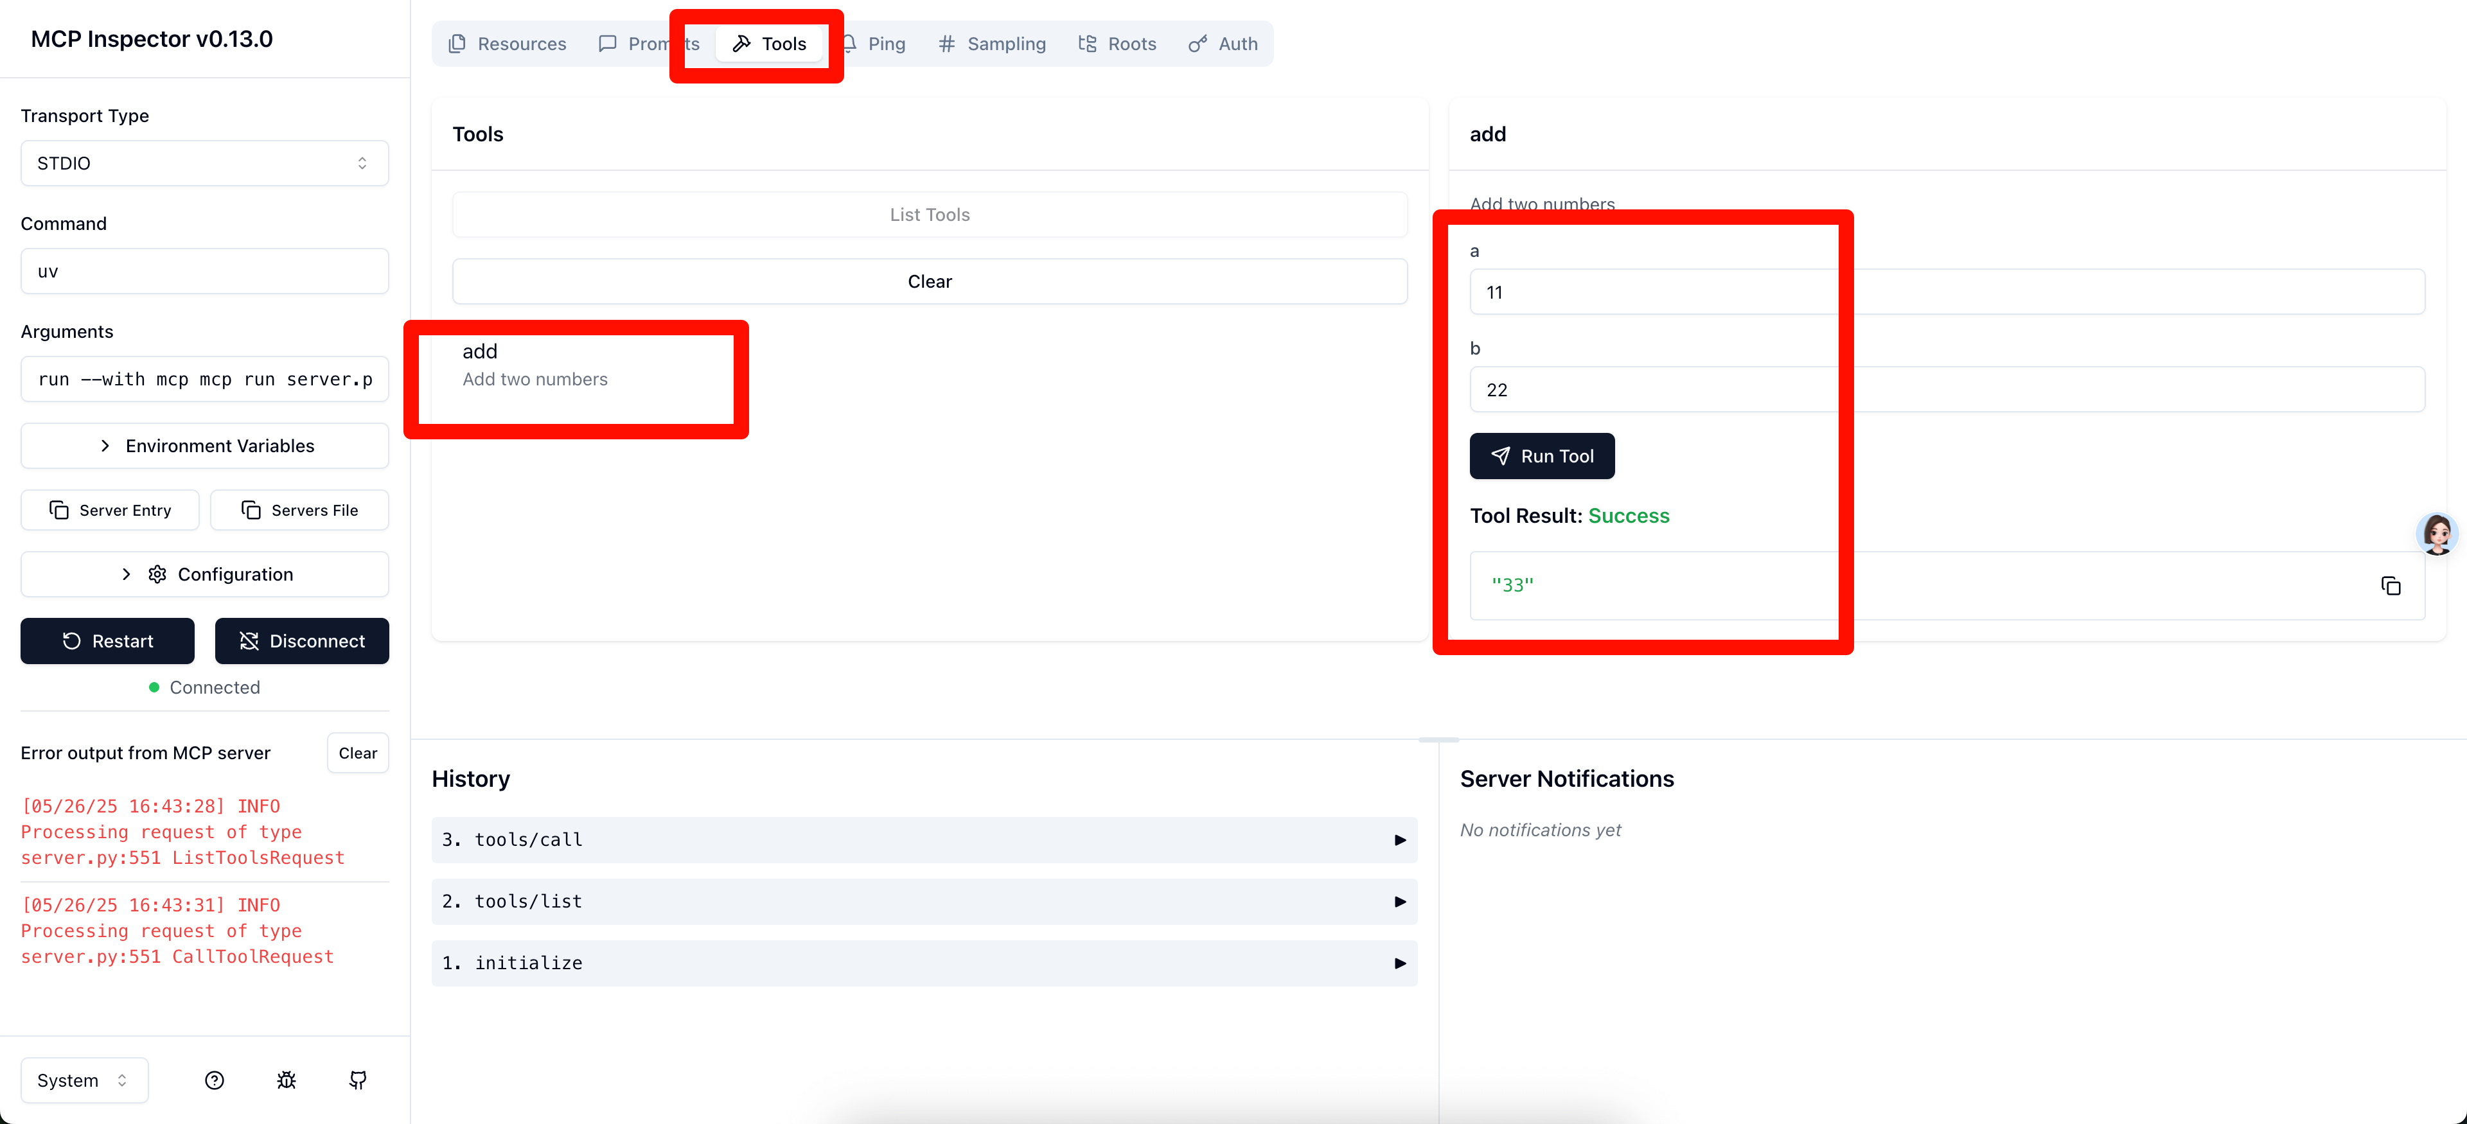Image resolution: width=2467 pixels, height=1124 pixels.
Task: Open the GitHub repository icon
Action: [x=358, y=1080]
